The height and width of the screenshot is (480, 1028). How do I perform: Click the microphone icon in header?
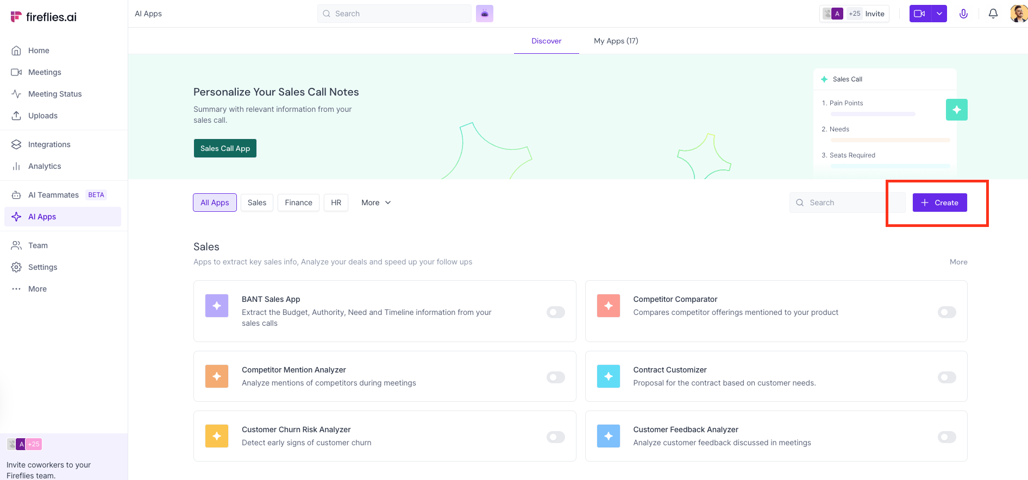coord(963,14)
